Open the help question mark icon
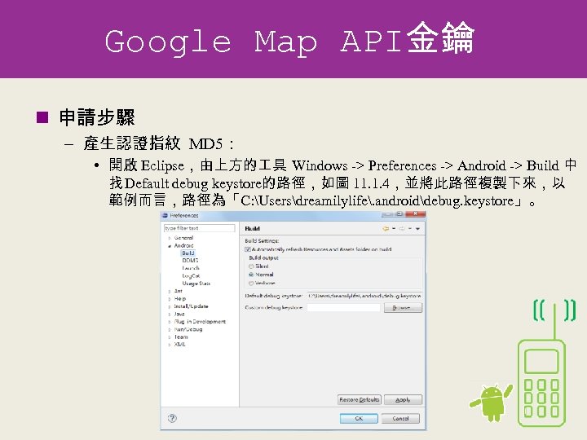 click(172, 418)
